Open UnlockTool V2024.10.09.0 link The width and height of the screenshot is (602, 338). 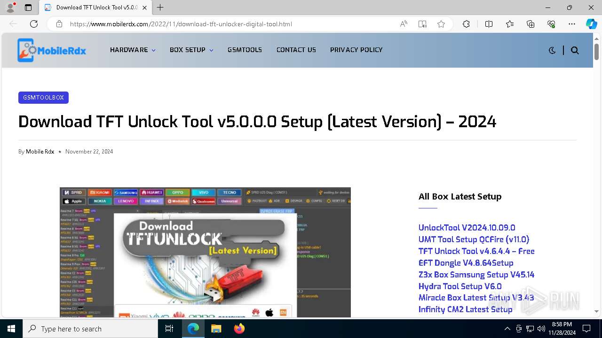click(x=467, y=228)
